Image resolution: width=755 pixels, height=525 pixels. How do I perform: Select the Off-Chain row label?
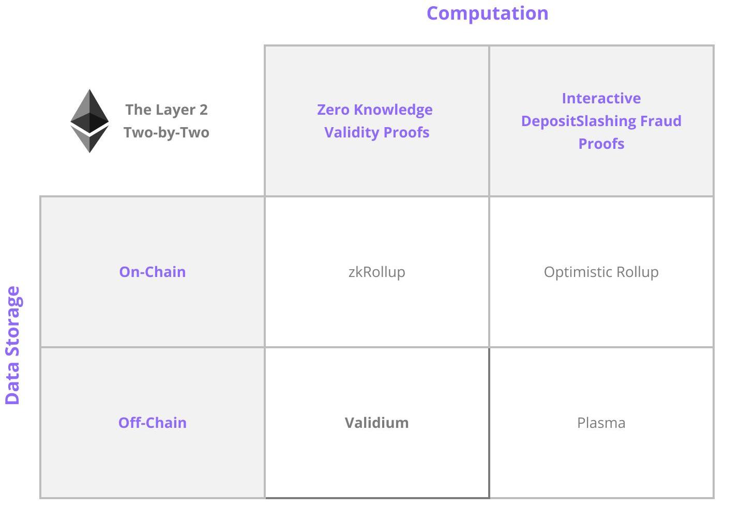pos(152,423)
